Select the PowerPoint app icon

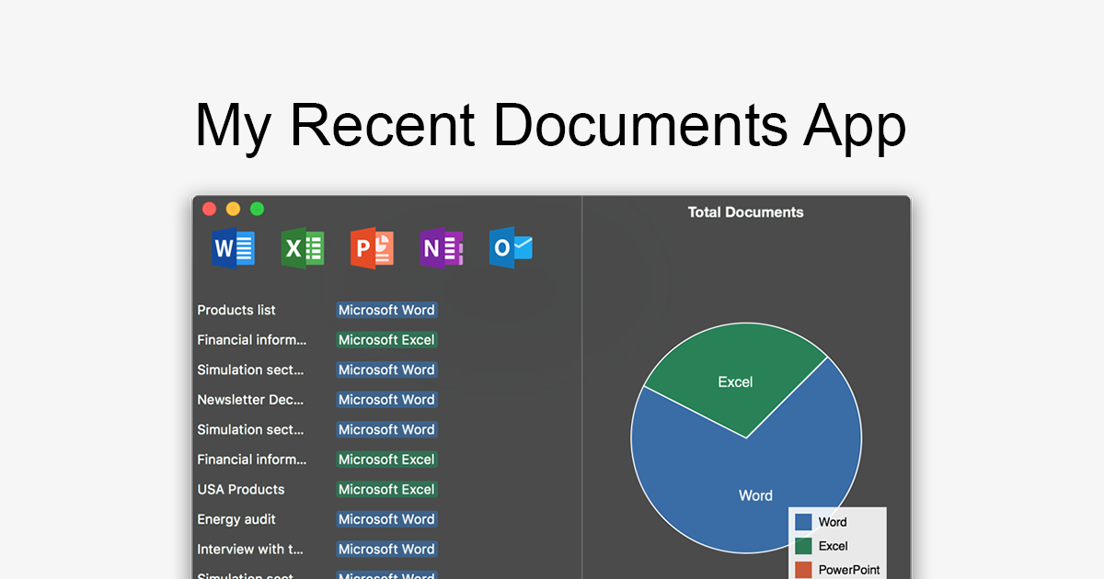point(372,248)
